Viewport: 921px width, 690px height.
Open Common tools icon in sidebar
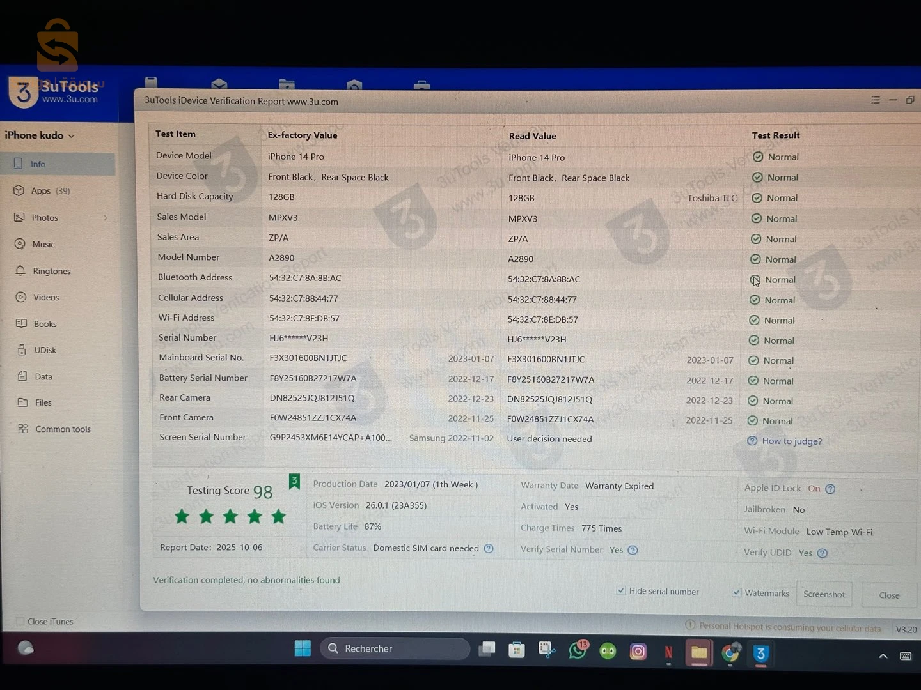point(23,429)
